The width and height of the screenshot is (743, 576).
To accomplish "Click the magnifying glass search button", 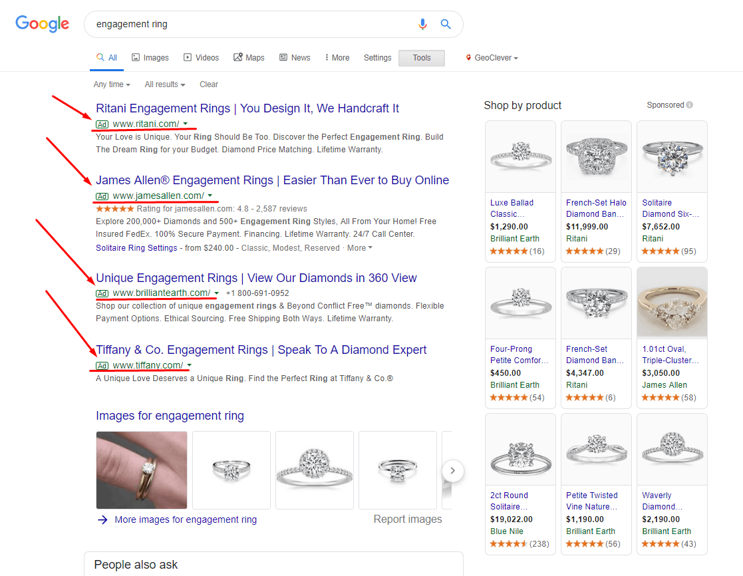I will tap(446, 24).
